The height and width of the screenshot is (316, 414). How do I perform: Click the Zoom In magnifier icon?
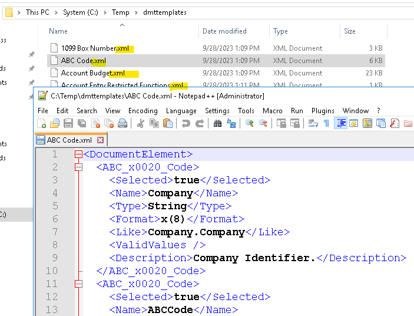point(250,123)
